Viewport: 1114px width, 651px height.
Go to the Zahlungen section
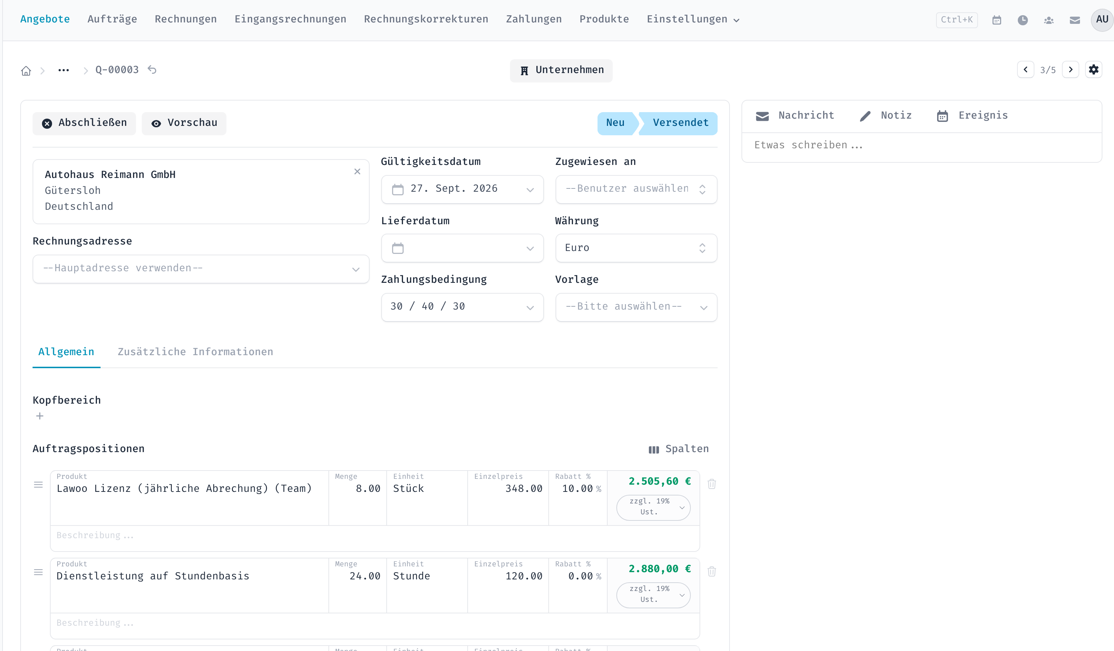pos(534,20)
